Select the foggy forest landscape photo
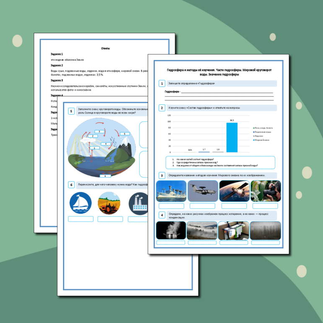Viewport: 323px width, 323px height. click(202, 230)
